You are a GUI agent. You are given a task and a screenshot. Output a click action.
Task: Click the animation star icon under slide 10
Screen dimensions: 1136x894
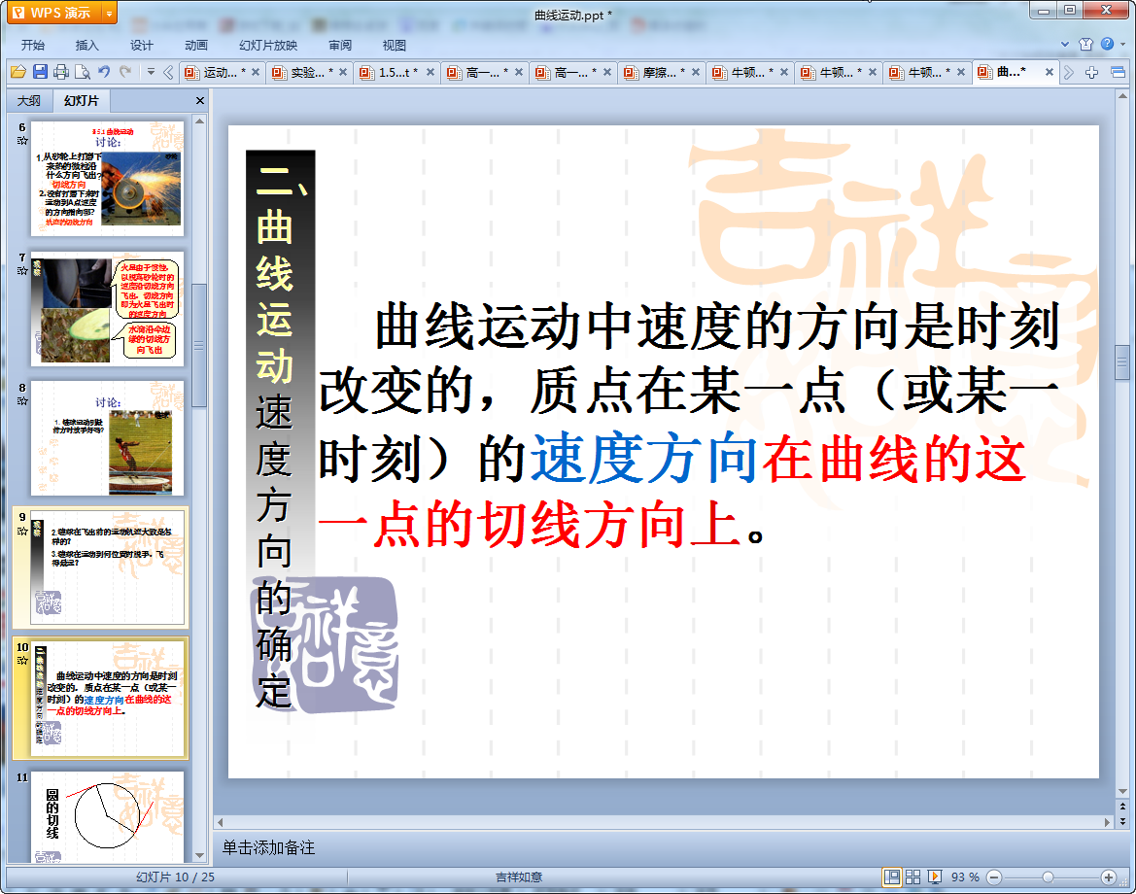click(x=22, y=660)
